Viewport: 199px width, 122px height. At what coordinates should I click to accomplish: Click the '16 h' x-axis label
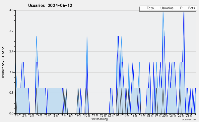tap(134, 115)
